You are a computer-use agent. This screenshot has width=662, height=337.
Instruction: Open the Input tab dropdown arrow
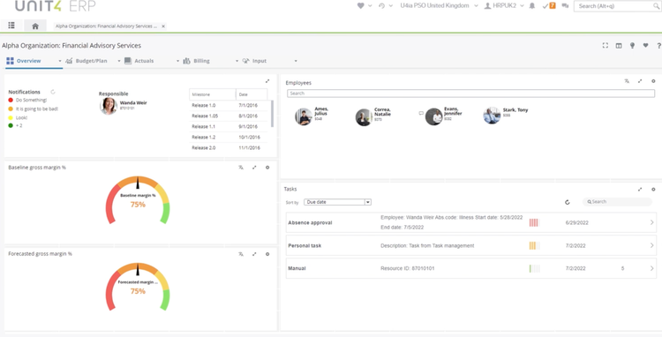coord(296,61)
